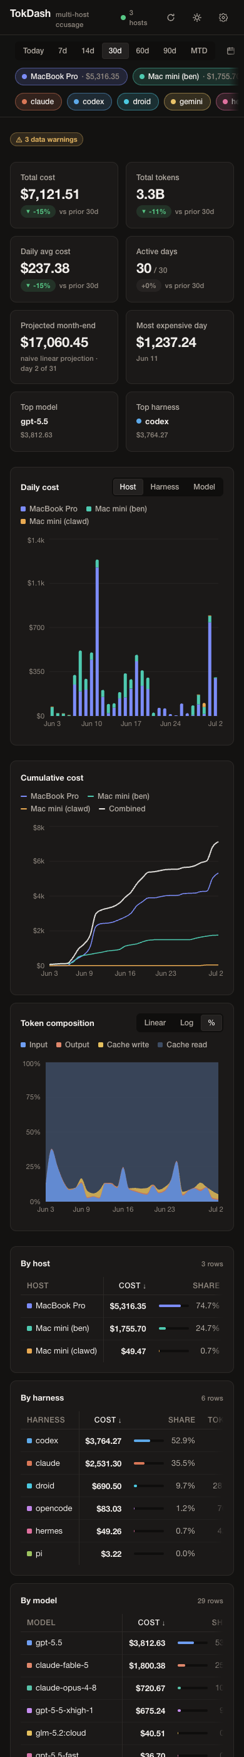Toggle the claude harness filter chip
This screenshot has height=1757, width=244.
39,102
